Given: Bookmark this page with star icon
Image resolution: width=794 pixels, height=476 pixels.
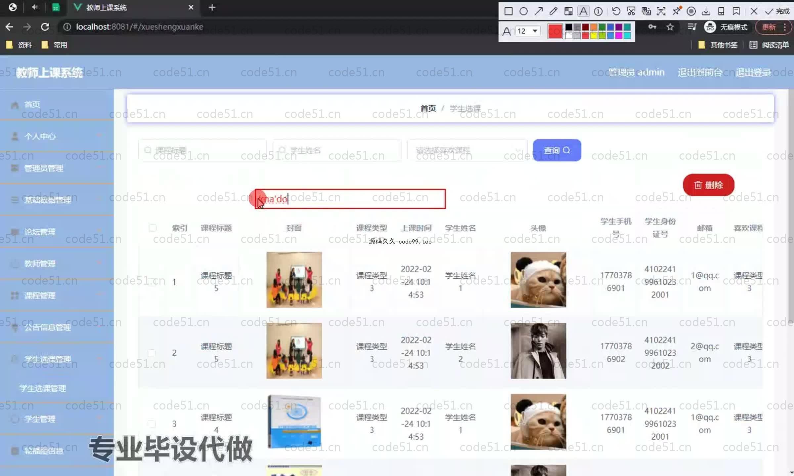Looking at the screenshot, I should pyautogui.click(x=670, y=27).
